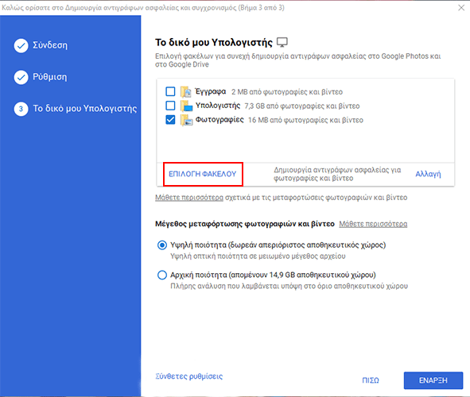Start syncing with the ΕΝΑΡΞΗ button
The height and width of the screenshot is (397, 470).
433,380
